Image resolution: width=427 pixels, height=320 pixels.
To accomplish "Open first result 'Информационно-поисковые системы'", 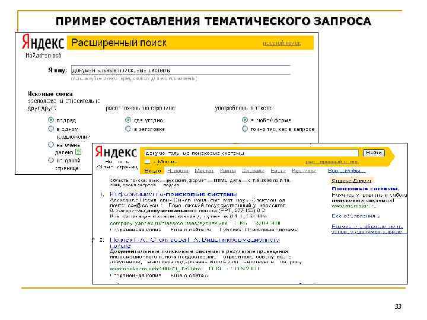I will pos(174,194).
